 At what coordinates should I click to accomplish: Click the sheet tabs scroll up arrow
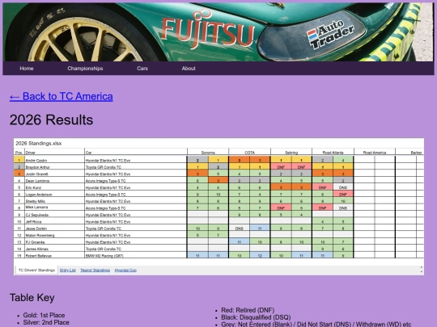pyautogui.click(x=421, y=267)
